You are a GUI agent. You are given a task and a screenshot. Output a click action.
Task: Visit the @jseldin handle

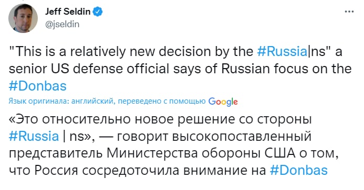click(62, 24)
